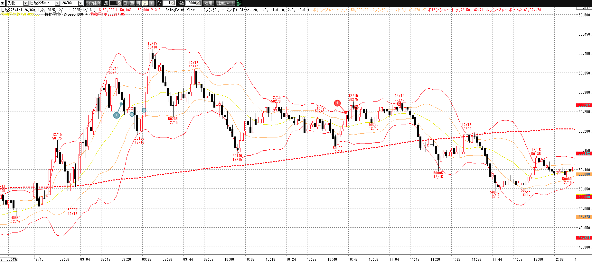592x263 pixels.
Task: Switch to monthly (月) candle timeframe
Action: (138, 3)
